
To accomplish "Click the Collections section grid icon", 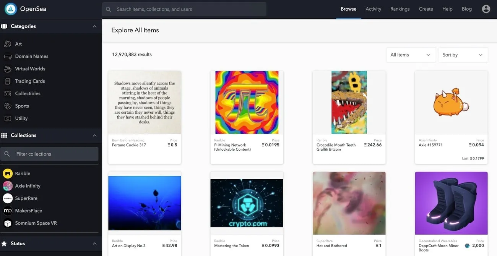I will pos(4,135).
